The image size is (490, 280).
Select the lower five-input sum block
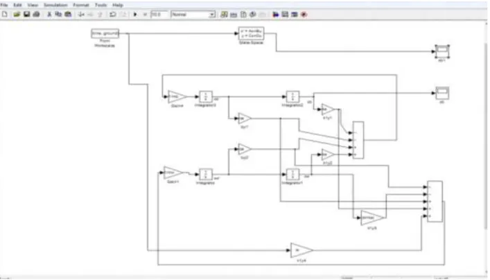435,201
